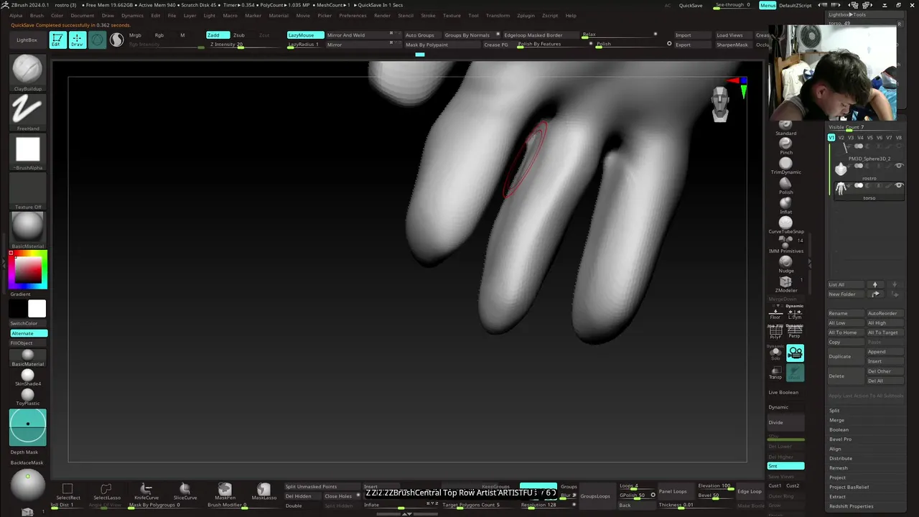
Task: Toggle visibility eye of rostro subtool
Action: 898,166
